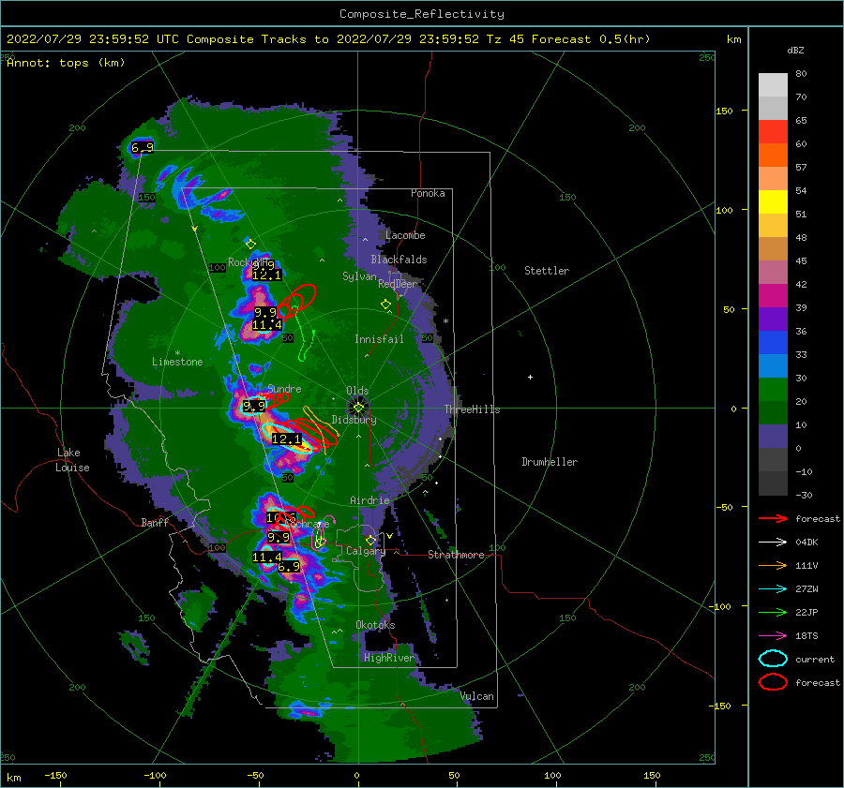
Task: Click the Airdrie label
Action: point(369,500)
